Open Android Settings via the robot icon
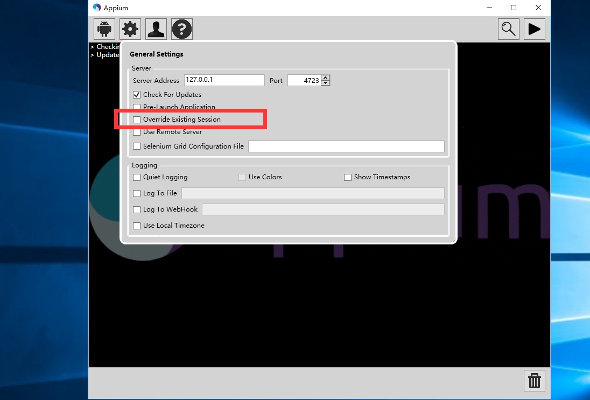 click(104, 29)
